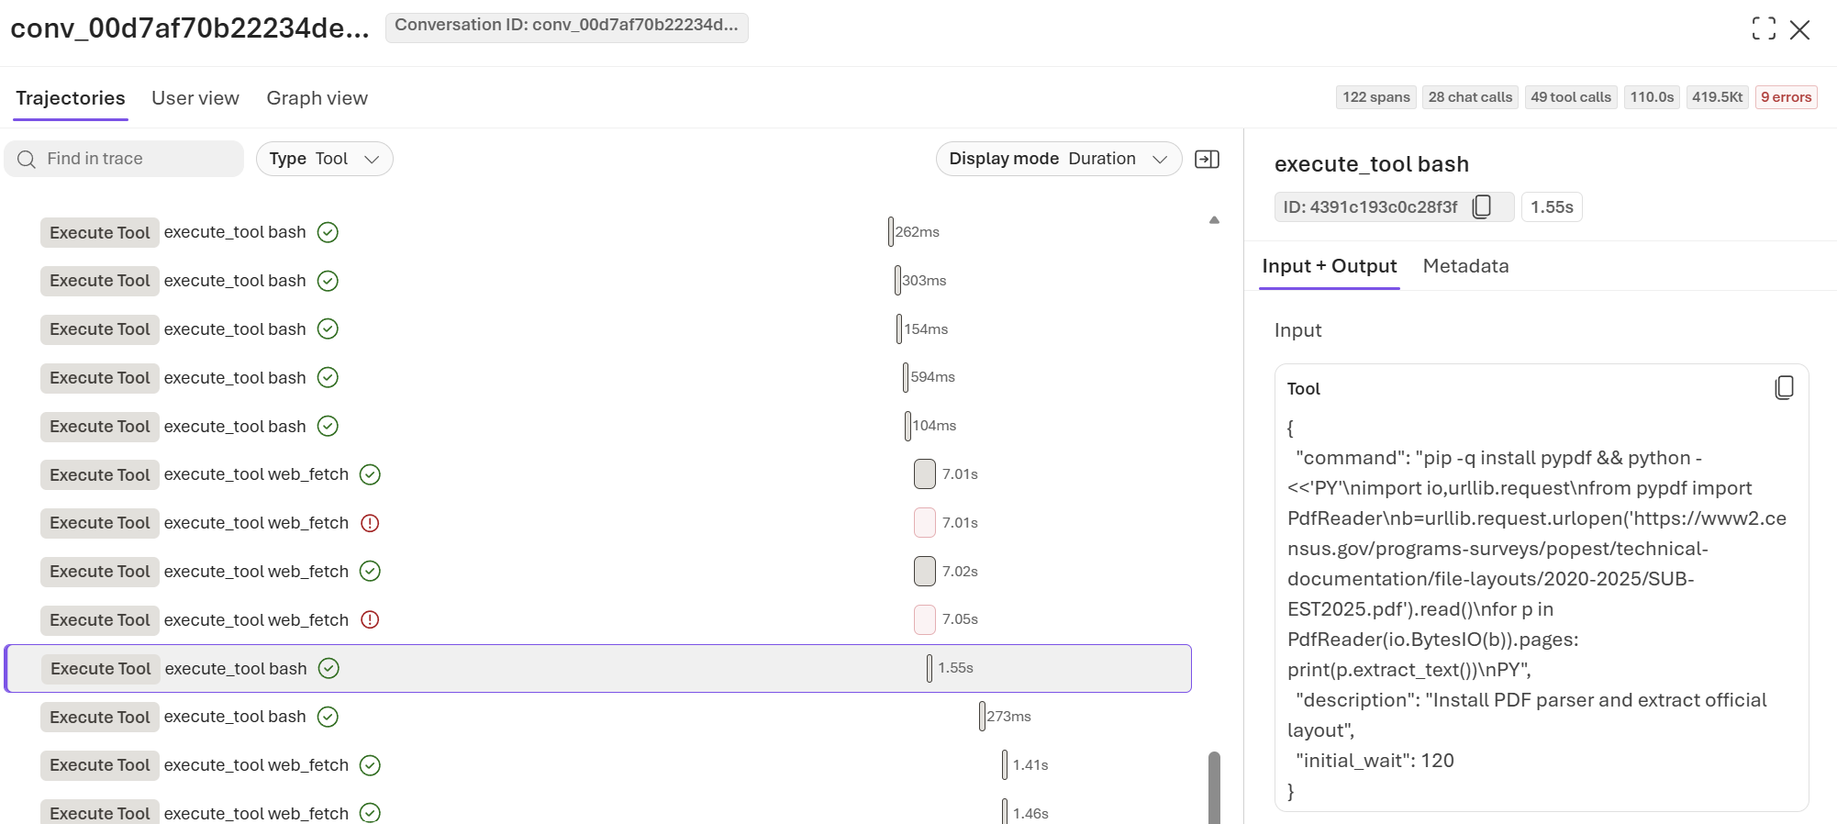Click success checkmark on selected 1.55s row
1837x824 pixels.
click(x=328, y=668)
